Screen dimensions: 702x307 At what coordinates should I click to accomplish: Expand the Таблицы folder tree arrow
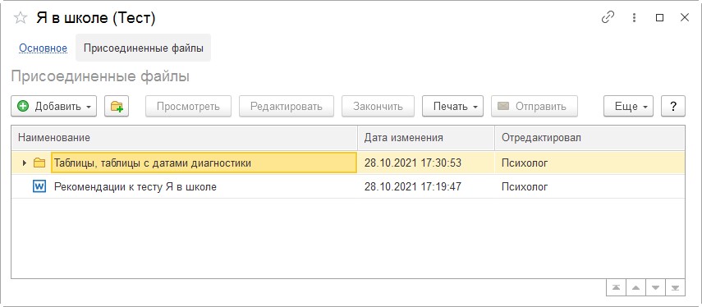(25, 163)
